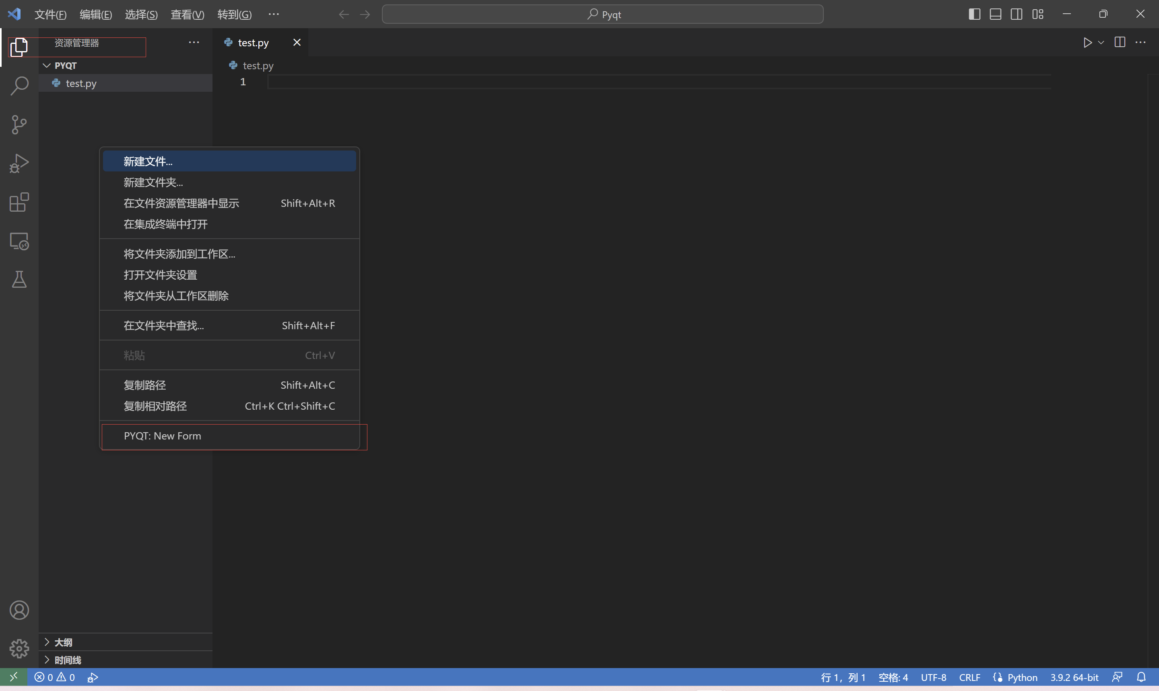Choose 在集成终端中打开

click(x=229, y=224)
